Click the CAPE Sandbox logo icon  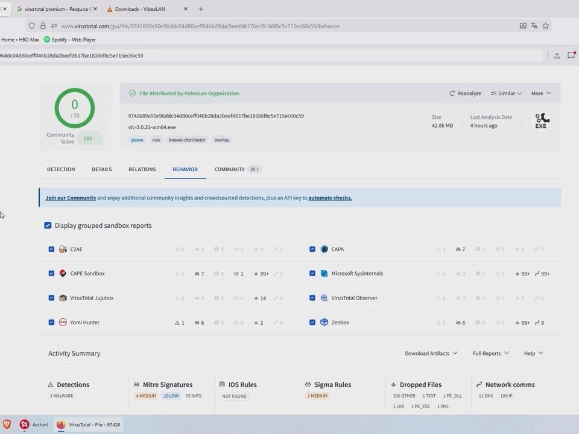[63, 274]
